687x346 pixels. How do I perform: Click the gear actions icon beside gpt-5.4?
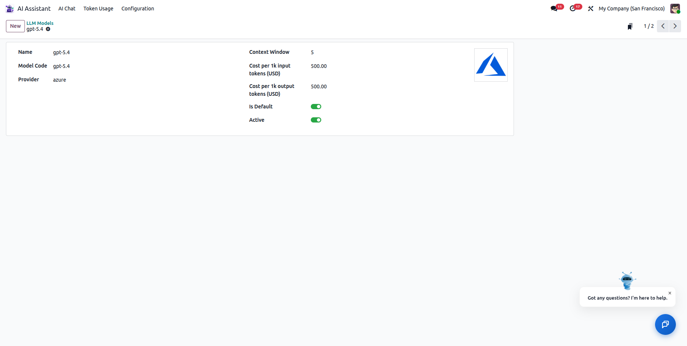pos(48,29)
